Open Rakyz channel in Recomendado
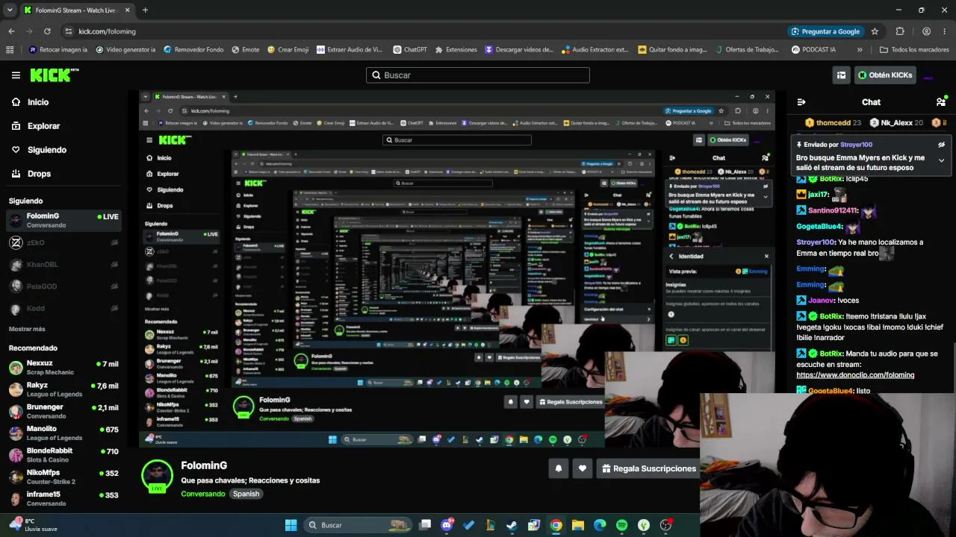 (x=63, y=389)
